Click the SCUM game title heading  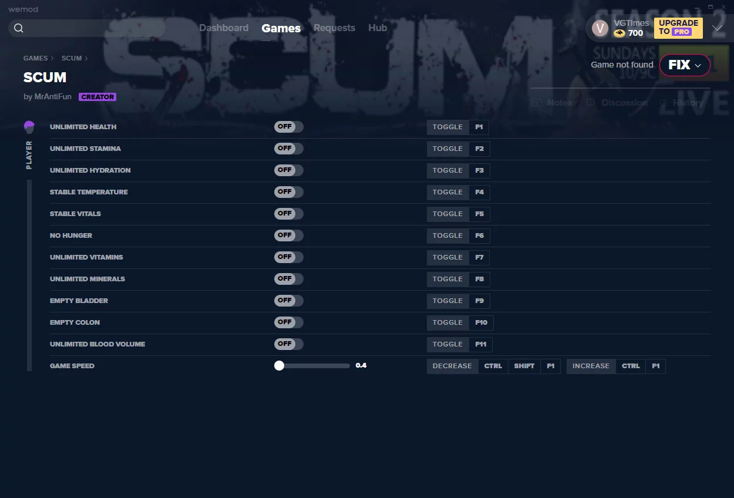(x=45, y=77)
